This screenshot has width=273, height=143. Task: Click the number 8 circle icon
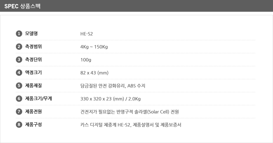click(19, 125)
